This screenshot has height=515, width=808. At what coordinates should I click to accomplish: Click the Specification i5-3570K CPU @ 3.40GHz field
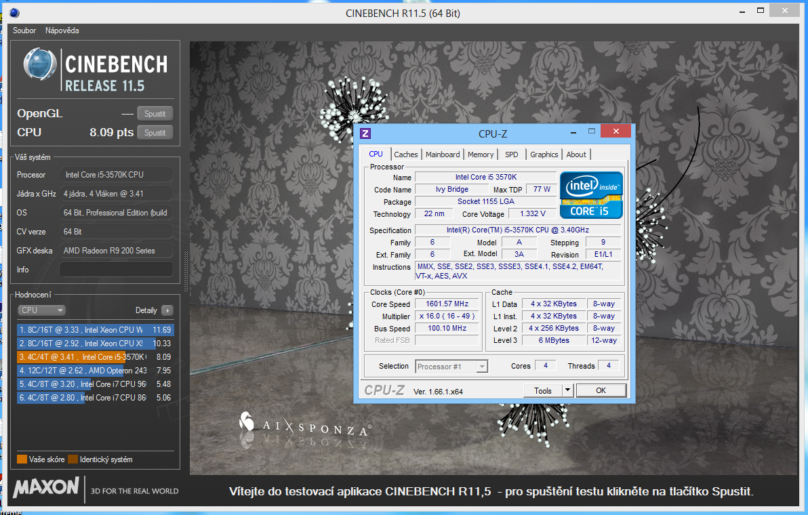point(517,230)
